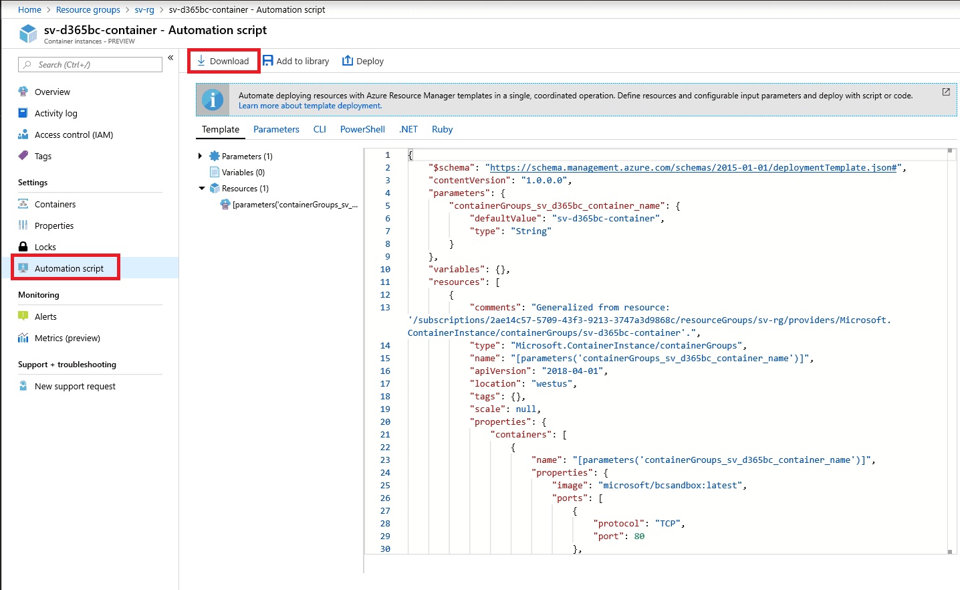The width and height of the screenshot is (960, 590).
Task: Click the Add to library label
Action: [303, 61]
